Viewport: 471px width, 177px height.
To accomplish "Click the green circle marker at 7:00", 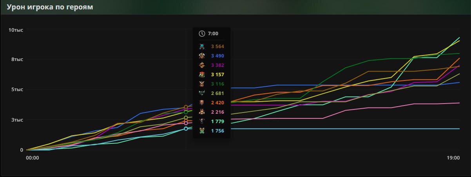I will pos(186,112).
